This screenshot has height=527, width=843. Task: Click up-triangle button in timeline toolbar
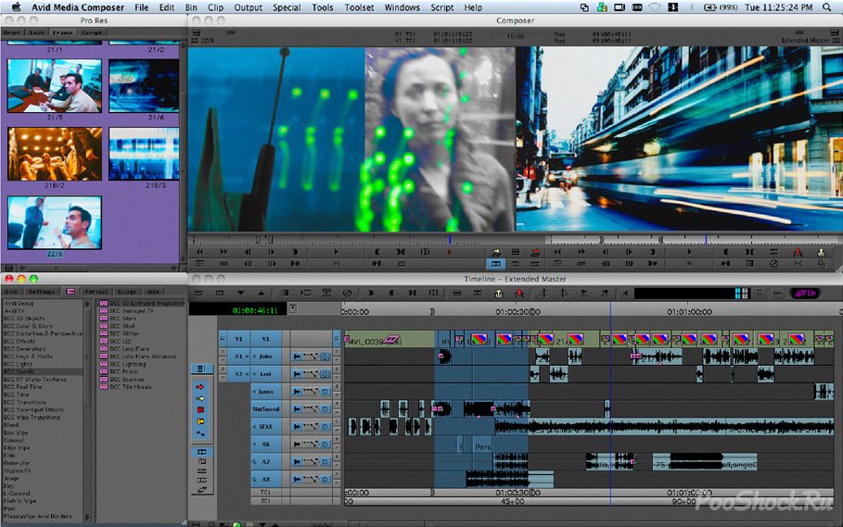[x=262, y=293]
